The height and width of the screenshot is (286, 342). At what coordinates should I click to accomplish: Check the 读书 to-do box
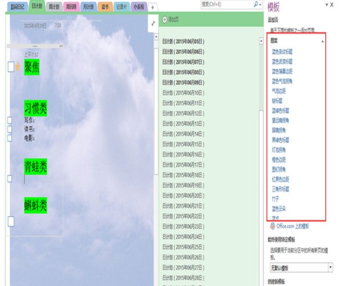10,129
